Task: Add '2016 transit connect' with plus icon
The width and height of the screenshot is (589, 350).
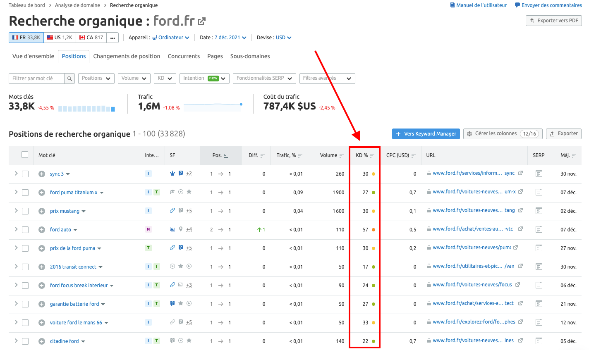Action: [42, 267]
